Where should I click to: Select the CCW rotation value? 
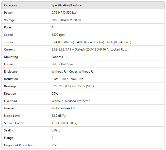(x=55, y=94)
